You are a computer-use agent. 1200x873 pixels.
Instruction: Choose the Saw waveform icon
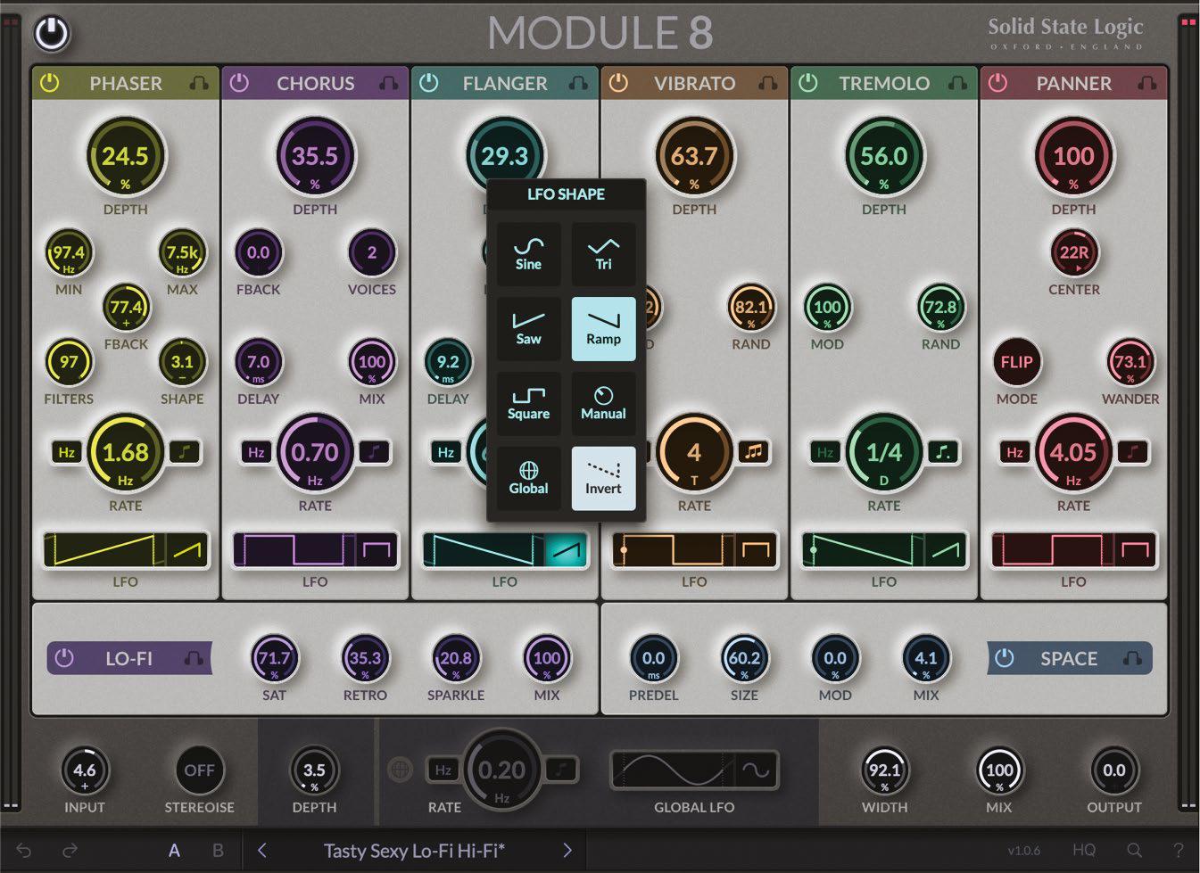tap(527, 328)
